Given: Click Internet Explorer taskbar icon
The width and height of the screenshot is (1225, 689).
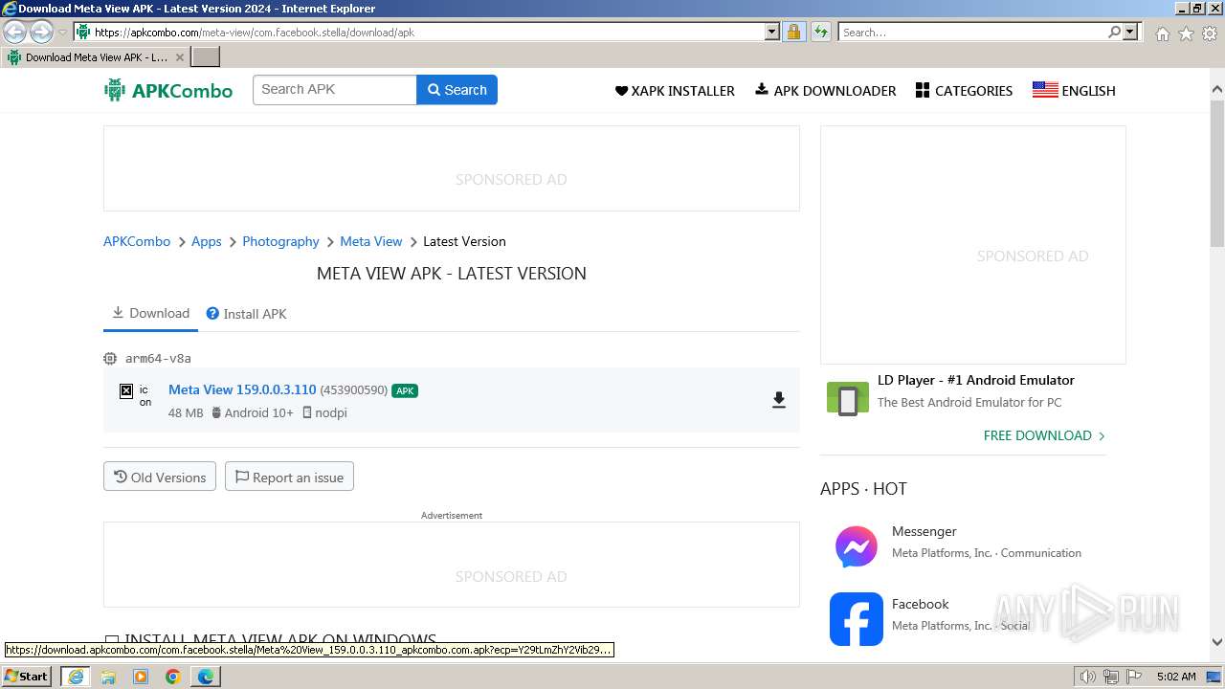Looking at the screenshot, I should tap(76, 677).
